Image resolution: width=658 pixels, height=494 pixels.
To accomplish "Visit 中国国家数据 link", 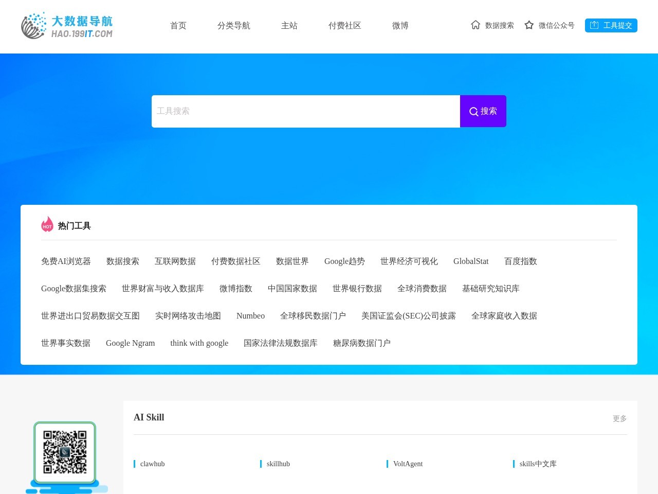I will [x=293, y=289].
